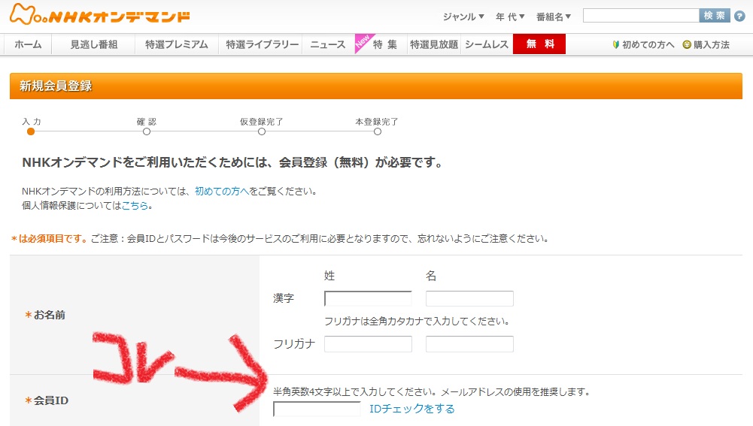753x426 pixels.
Task: Open the ニュース tab
Action: pos(328,44)
